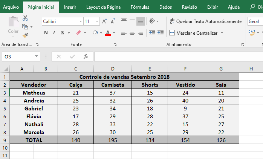Select column H header

(251, 69)
